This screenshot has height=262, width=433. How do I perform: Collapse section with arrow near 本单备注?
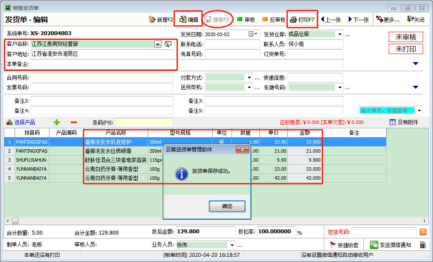415,64
